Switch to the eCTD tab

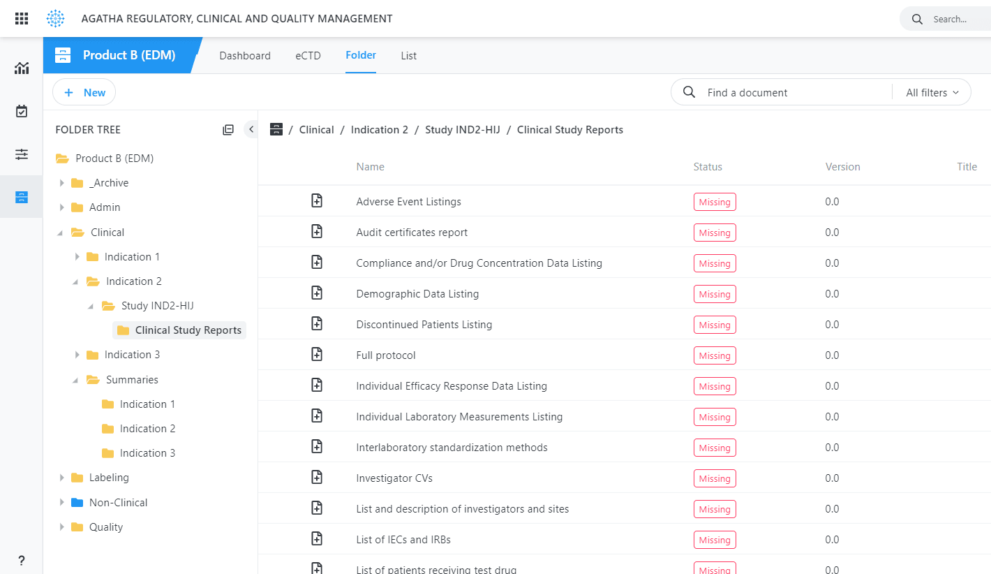coord(308,56)
